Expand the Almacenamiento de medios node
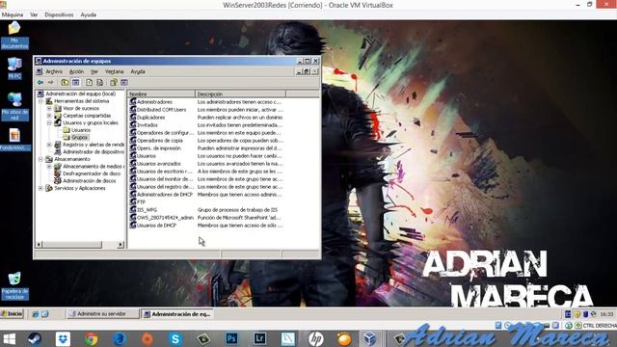The height and width of the screenshot is (347, 617). pyautogui.click(x=49, y=167)
